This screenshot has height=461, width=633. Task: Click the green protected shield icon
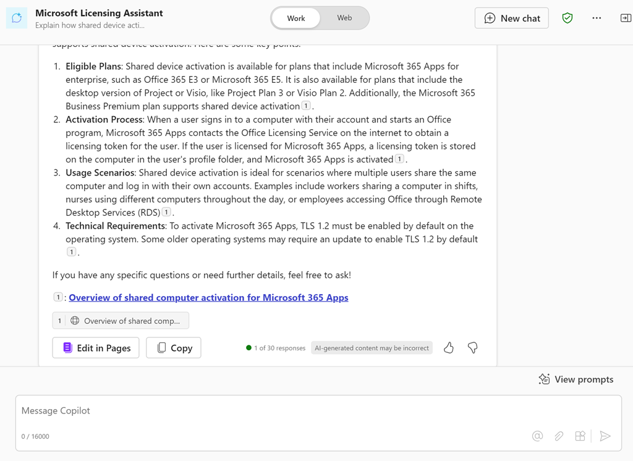click(567, 18)
